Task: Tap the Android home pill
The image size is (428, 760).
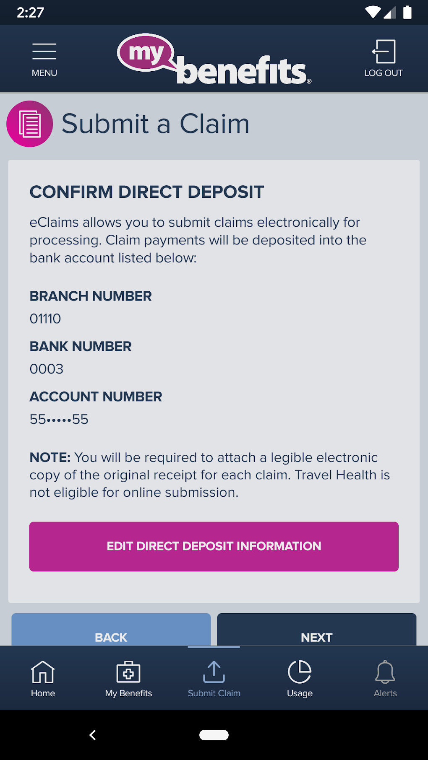Action: [214, 735]
